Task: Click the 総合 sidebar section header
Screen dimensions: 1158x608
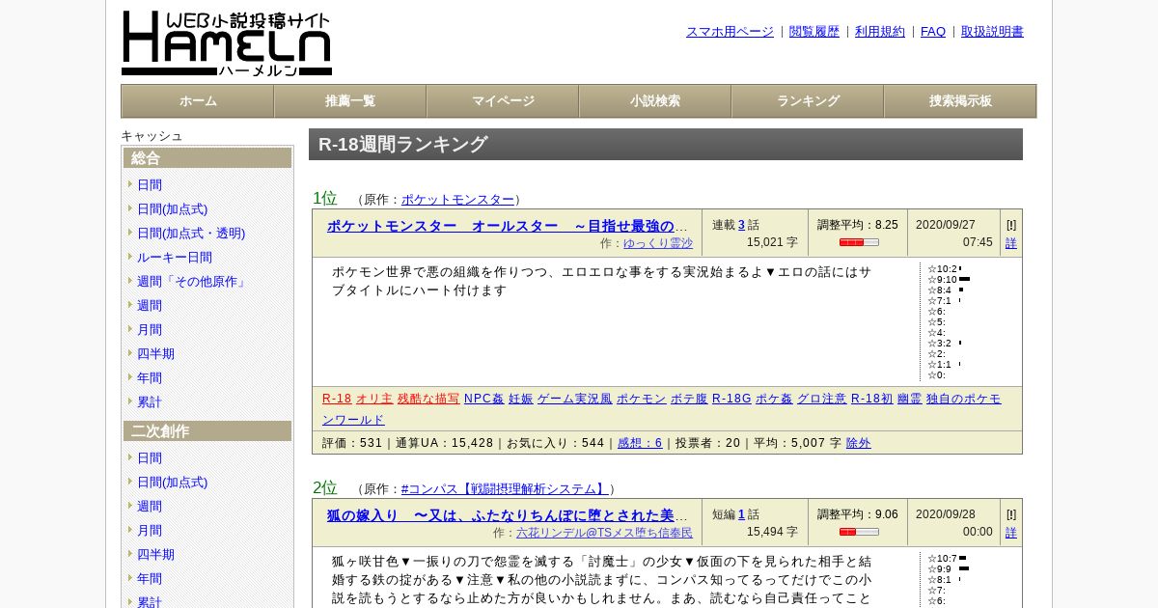Action: [x=207, y=158]
